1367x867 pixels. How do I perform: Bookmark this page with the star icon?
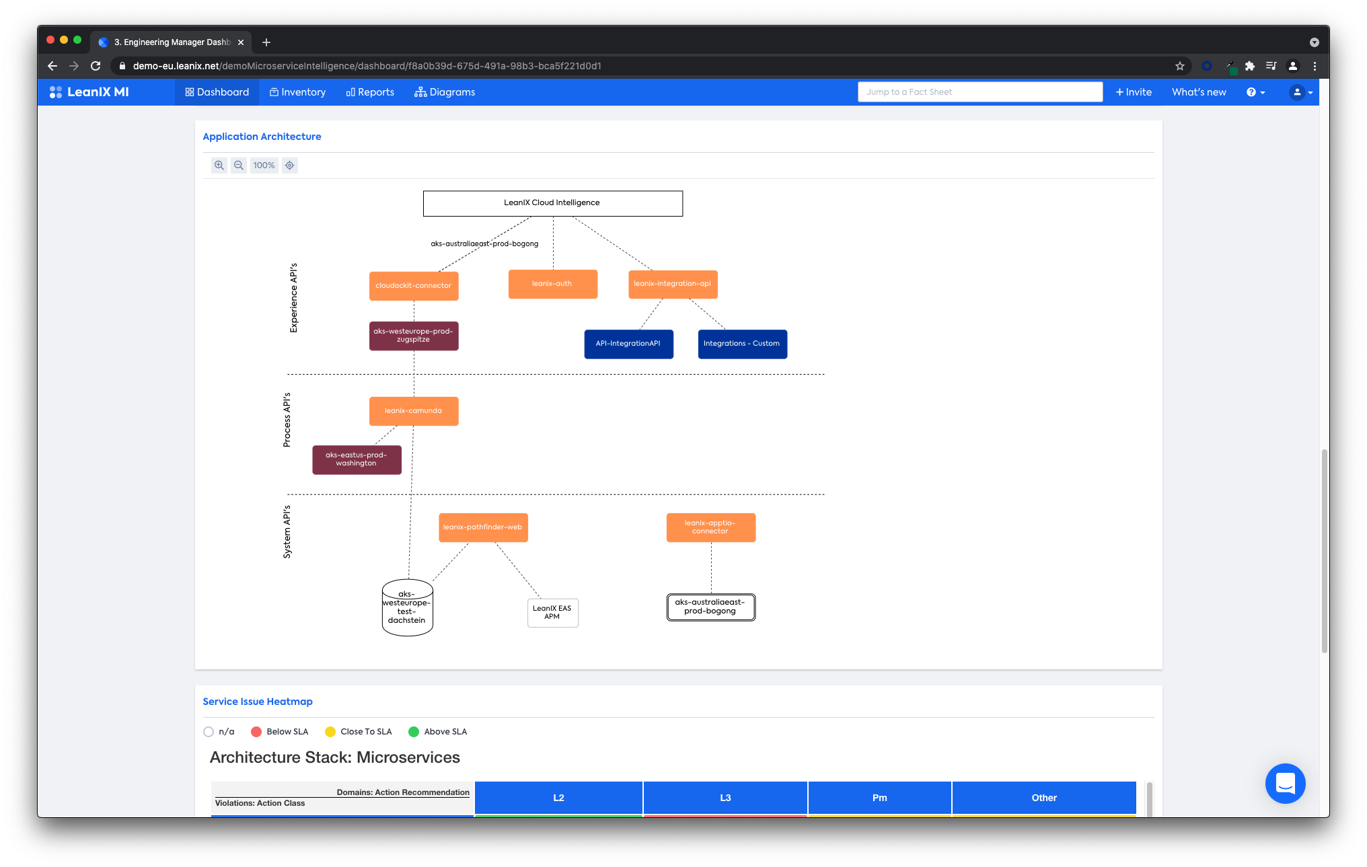click(1179, 66)
